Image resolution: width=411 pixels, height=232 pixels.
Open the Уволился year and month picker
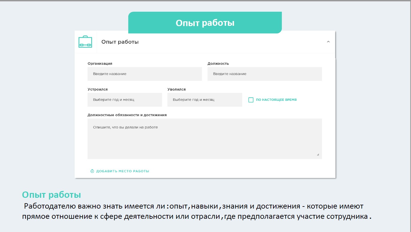tap(204, 100)
